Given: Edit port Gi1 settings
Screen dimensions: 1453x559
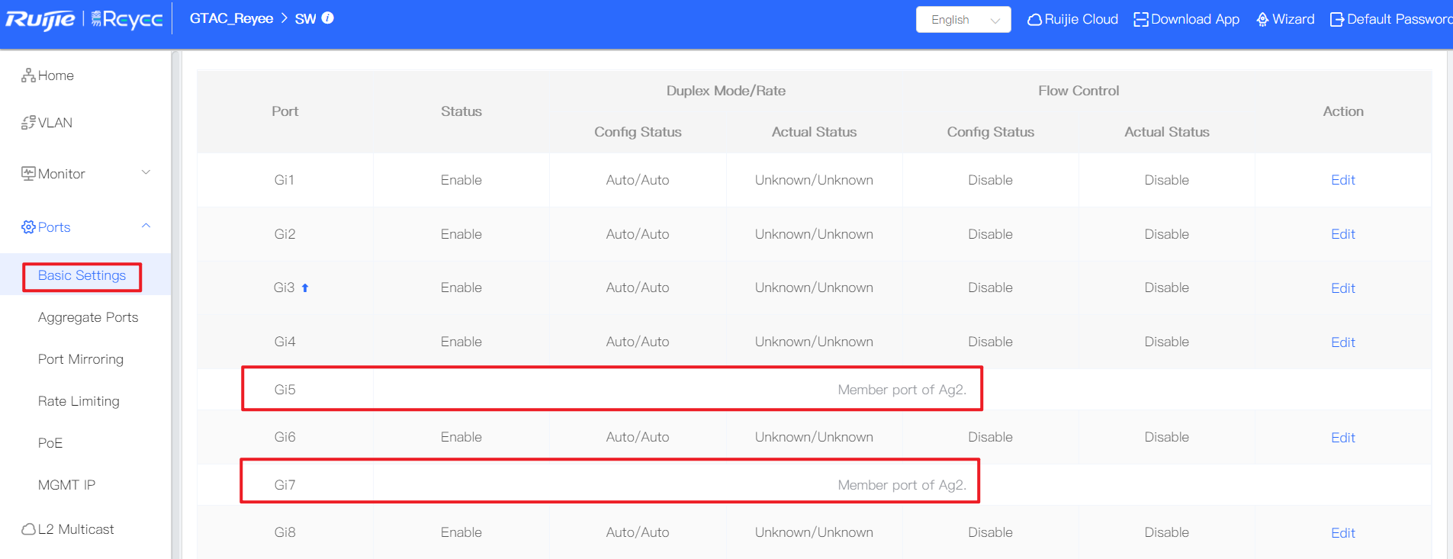Looking at the screenshot, I should point(1343,180).
